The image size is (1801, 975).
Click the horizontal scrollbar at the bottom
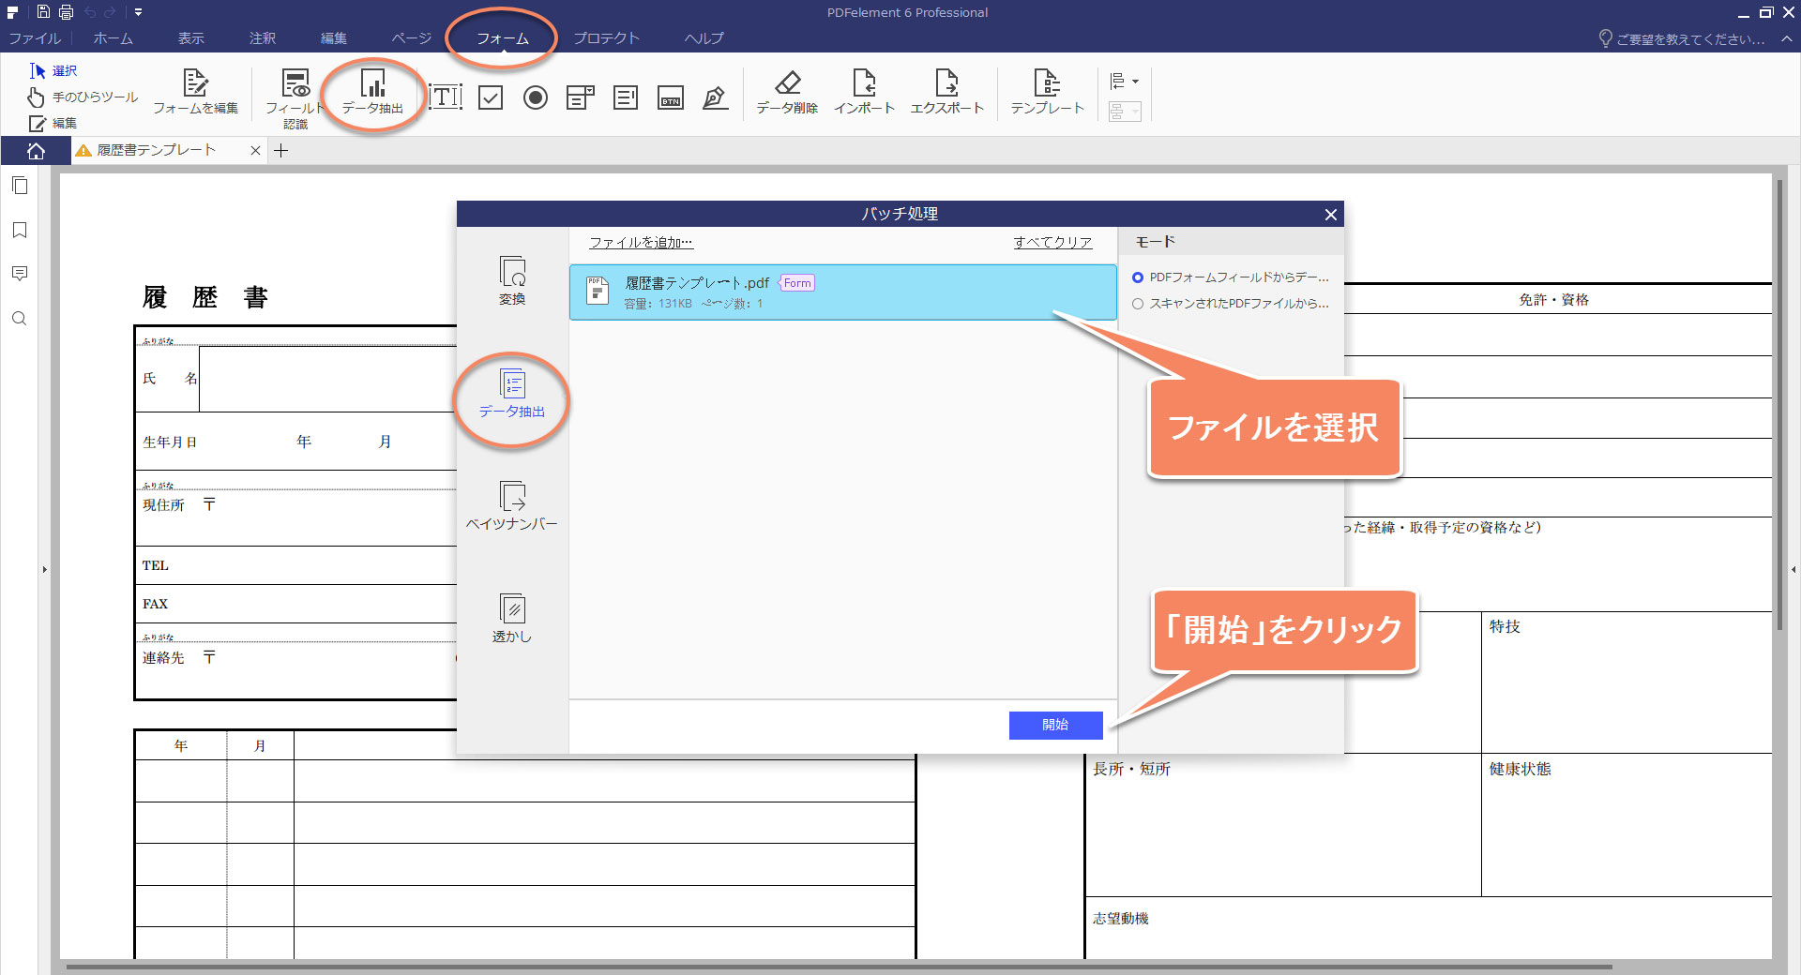click(x=839, y=967)
